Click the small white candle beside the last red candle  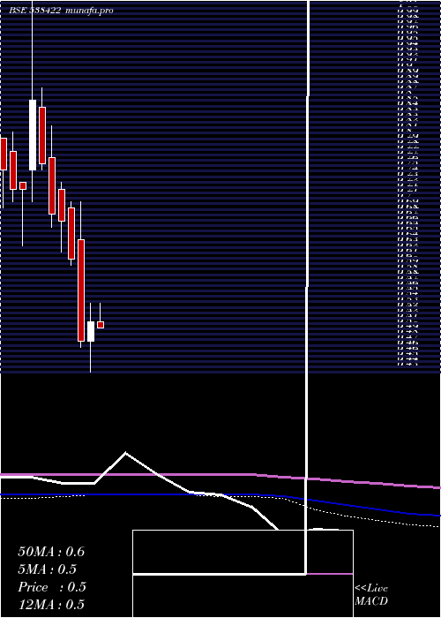click(x=91, y=331)
